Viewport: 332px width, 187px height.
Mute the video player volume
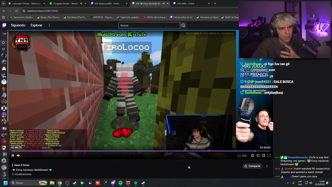coord(18,156)
